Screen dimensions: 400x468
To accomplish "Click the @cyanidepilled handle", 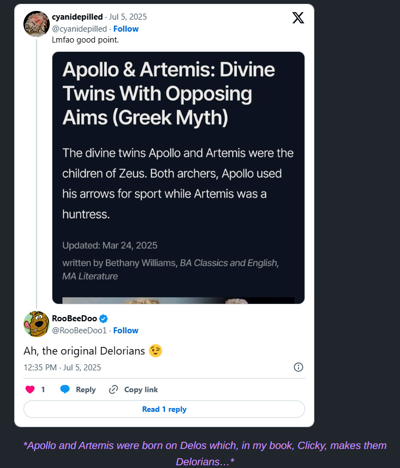I will click(x=80, y=29).
